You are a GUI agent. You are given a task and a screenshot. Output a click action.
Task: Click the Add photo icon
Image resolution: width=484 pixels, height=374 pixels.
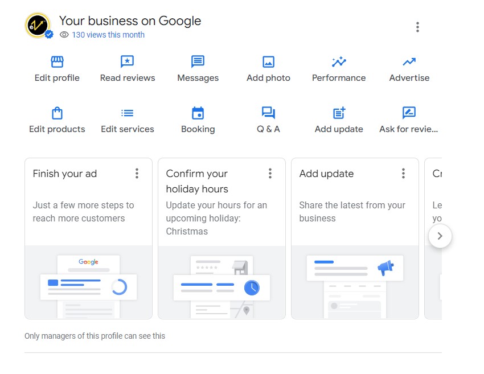[268, 62]
